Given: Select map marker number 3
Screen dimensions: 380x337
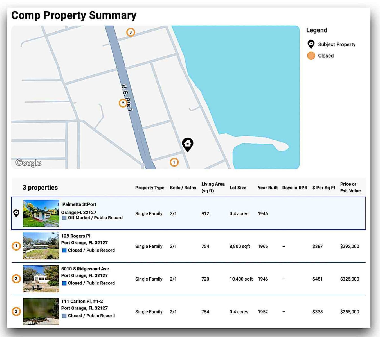Looking at the screenshot, I should coord(130,32).
